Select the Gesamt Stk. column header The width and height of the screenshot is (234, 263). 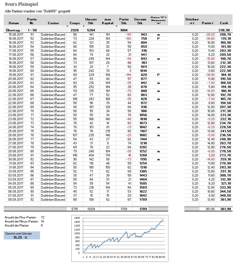(x=140, y=21)
